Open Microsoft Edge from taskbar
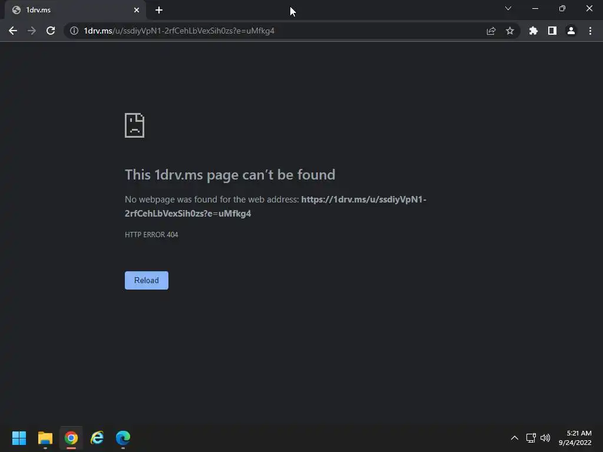This screenshot has width=603, height=452. tap(123, 438)
